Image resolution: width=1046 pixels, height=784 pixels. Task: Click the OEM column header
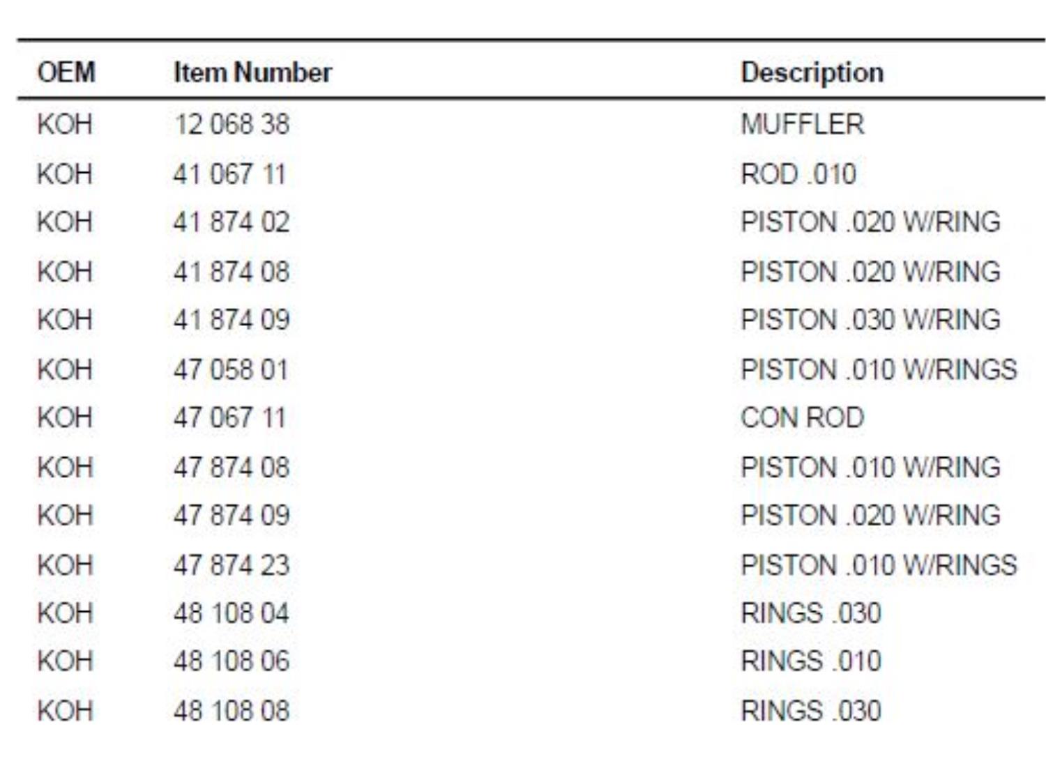pyautogui.click(x=66, y=72)
